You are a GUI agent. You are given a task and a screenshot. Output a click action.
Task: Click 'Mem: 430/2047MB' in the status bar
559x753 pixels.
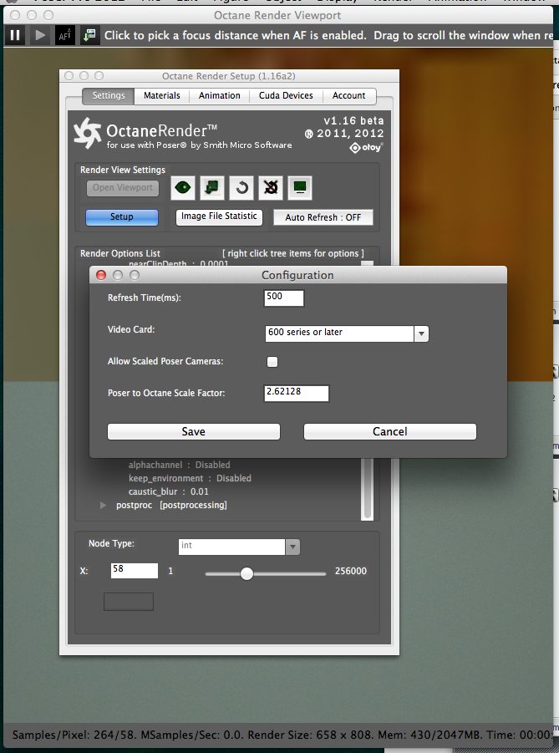click(x=428, y=735)
